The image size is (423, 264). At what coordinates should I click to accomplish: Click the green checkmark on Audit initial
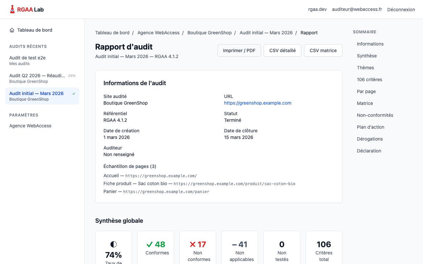[73, 93]
